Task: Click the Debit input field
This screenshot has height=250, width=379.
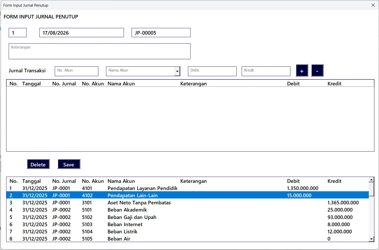Action: 212,71
